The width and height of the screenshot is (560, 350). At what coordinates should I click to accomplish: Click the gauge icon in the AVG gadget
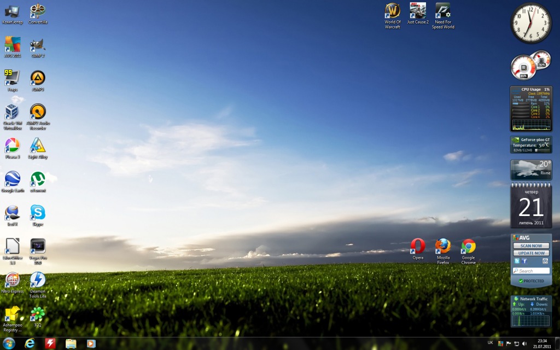[x=545, y=261]
